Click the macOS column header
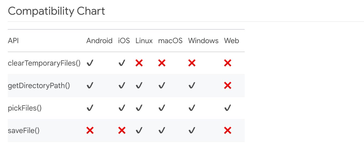 [x=170, y=41]
